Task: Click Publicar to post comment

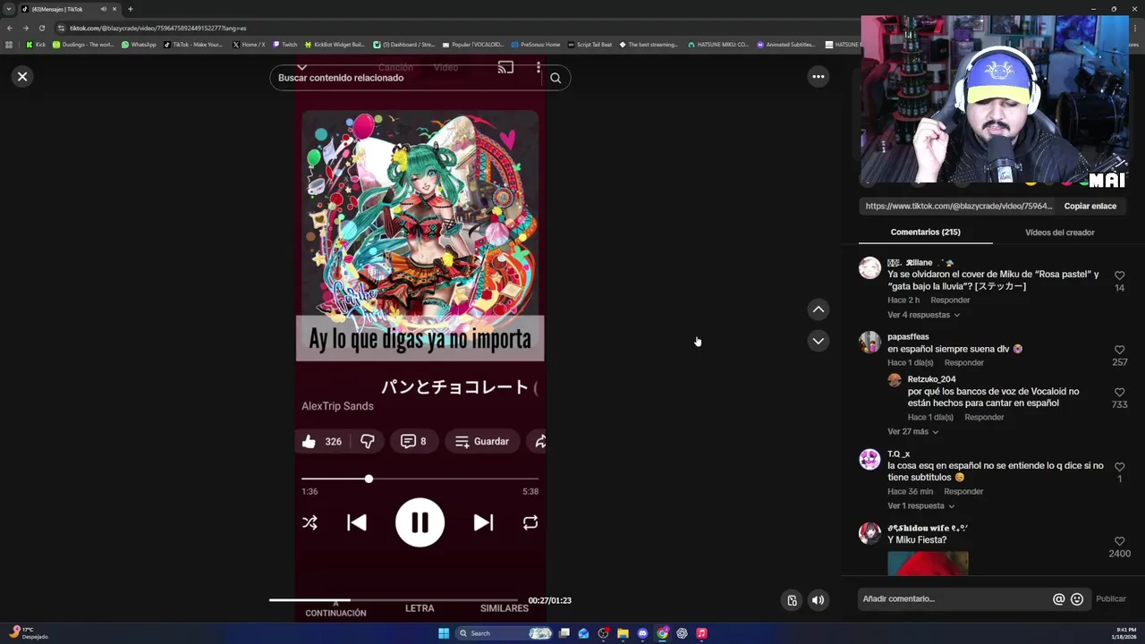Action: pyautogui.click(x=1111, y=599)
